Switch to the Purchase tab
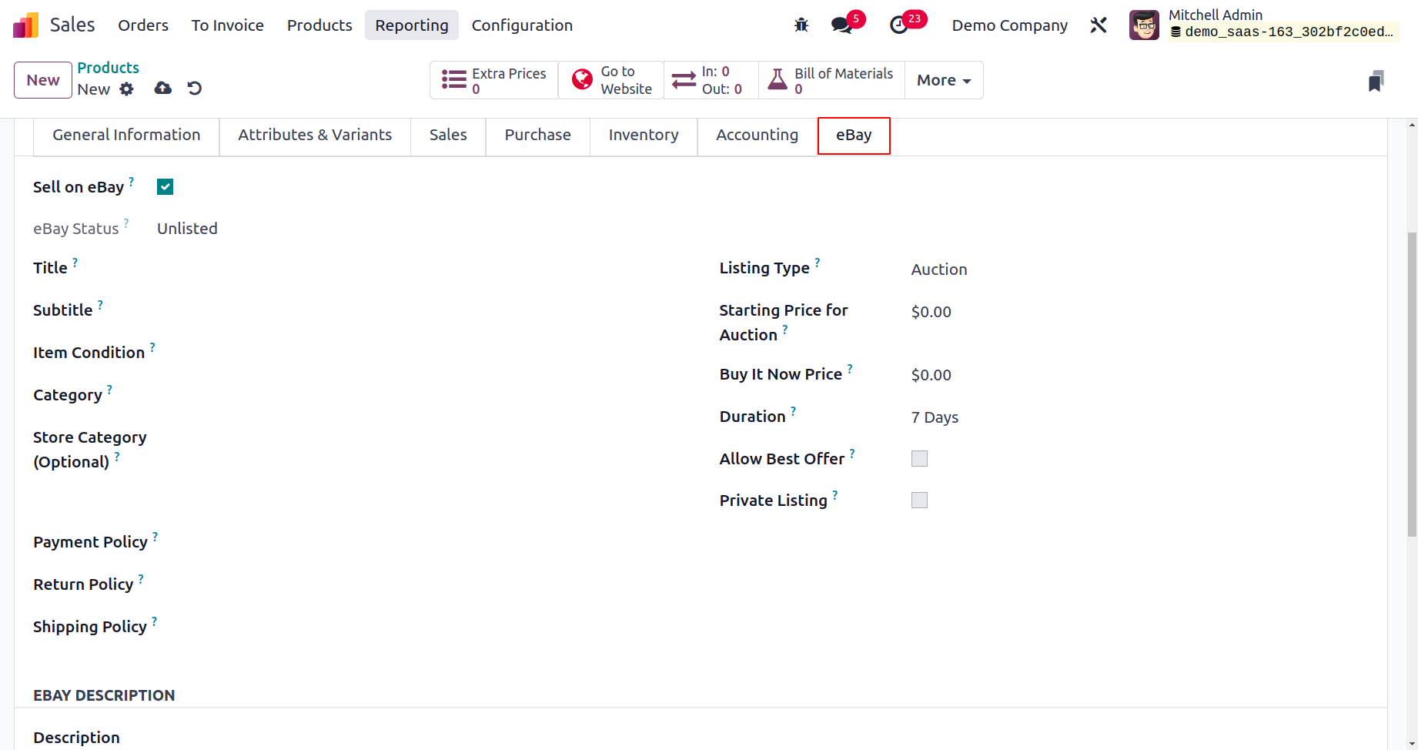This screenshot has width=1418, height=750. coord(538,136)
